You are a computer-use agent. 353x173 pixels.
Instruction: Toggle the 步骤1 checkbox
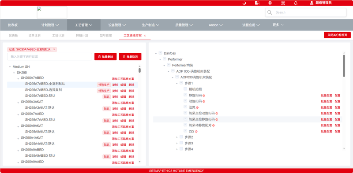point(181,83)
